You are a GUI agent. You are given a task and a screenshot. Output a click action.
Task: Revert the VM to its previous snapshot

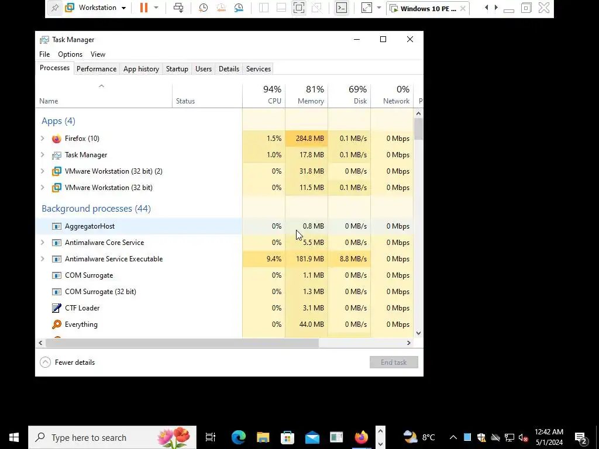tap(221, 8)
